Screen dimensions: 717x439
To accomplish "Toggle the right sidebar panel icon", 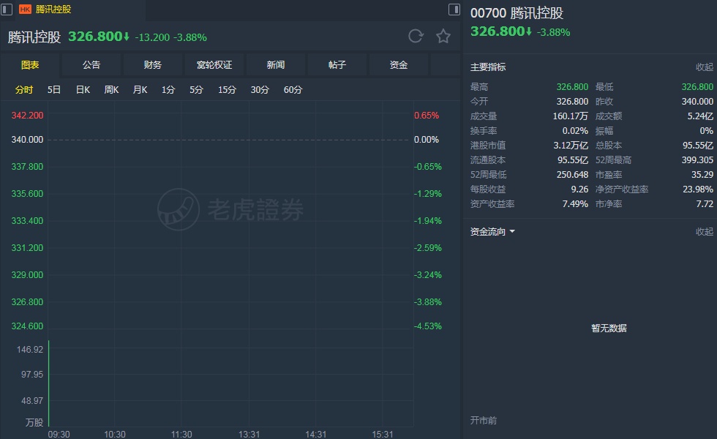I will [454, 9].
